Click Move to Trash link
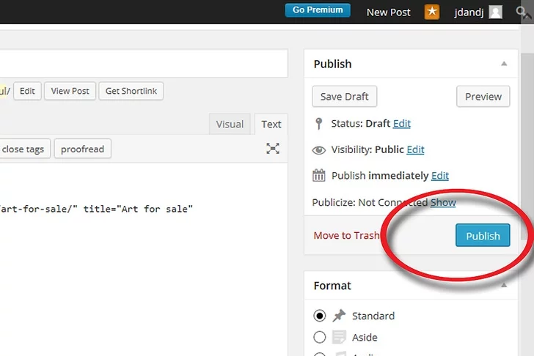Image resolution: width=534 pixels, height=356 pixels. 346,235
